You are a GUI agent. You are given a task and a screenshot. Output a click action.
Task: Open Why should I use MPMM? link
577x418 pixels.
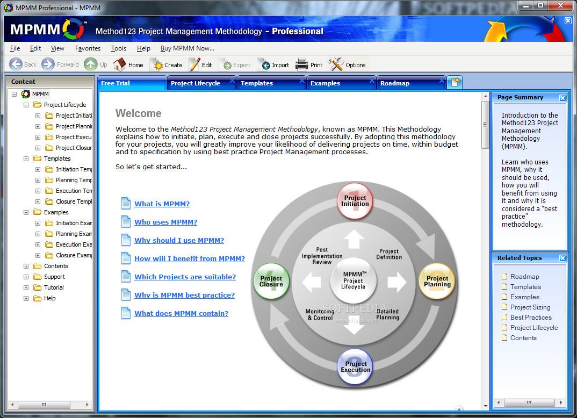(179, 240)
